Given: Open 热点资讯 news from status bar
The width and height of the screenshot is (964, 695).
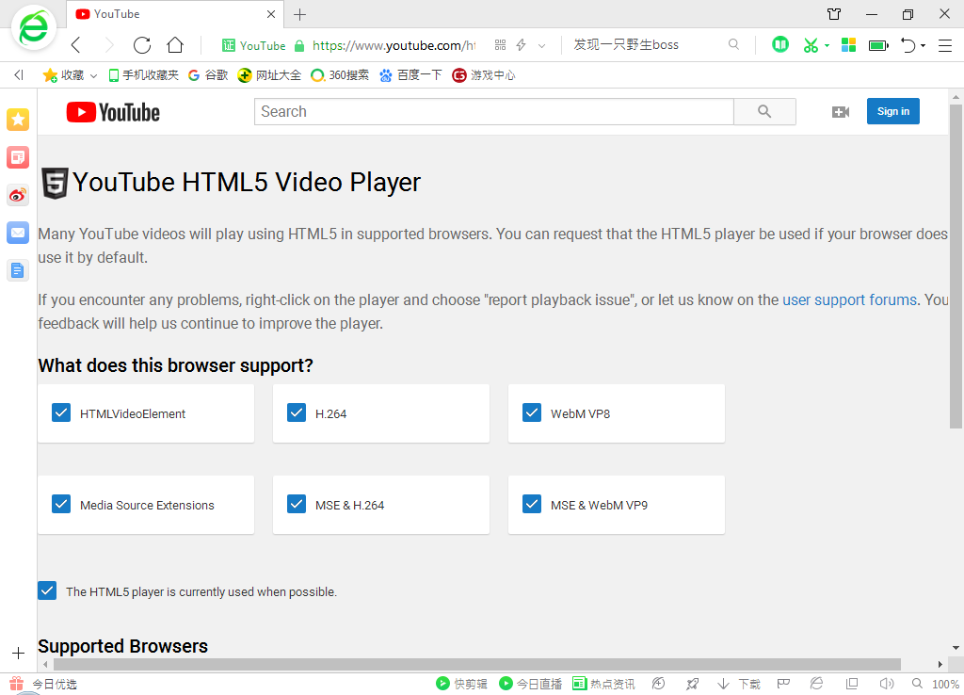Looking at the screenshot, I should (603, 683).
